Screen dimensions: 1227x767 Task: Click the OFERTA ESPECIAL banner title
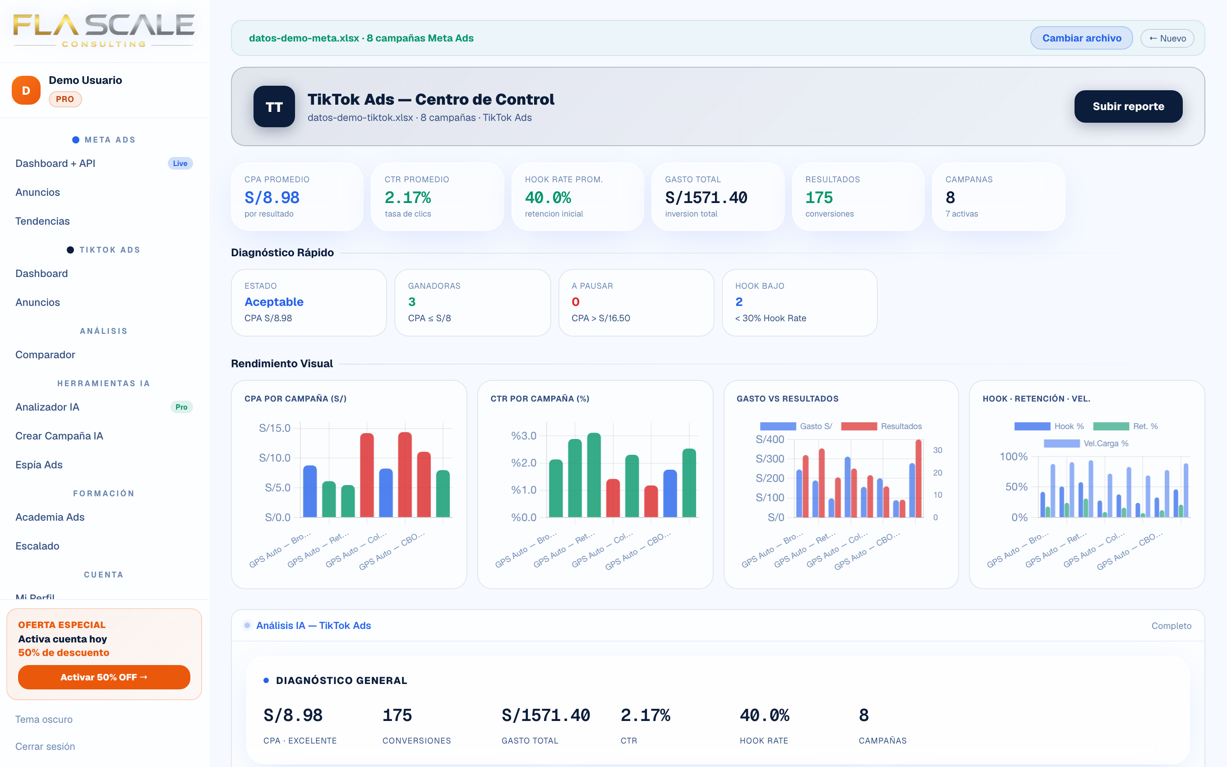click(62, 625)
